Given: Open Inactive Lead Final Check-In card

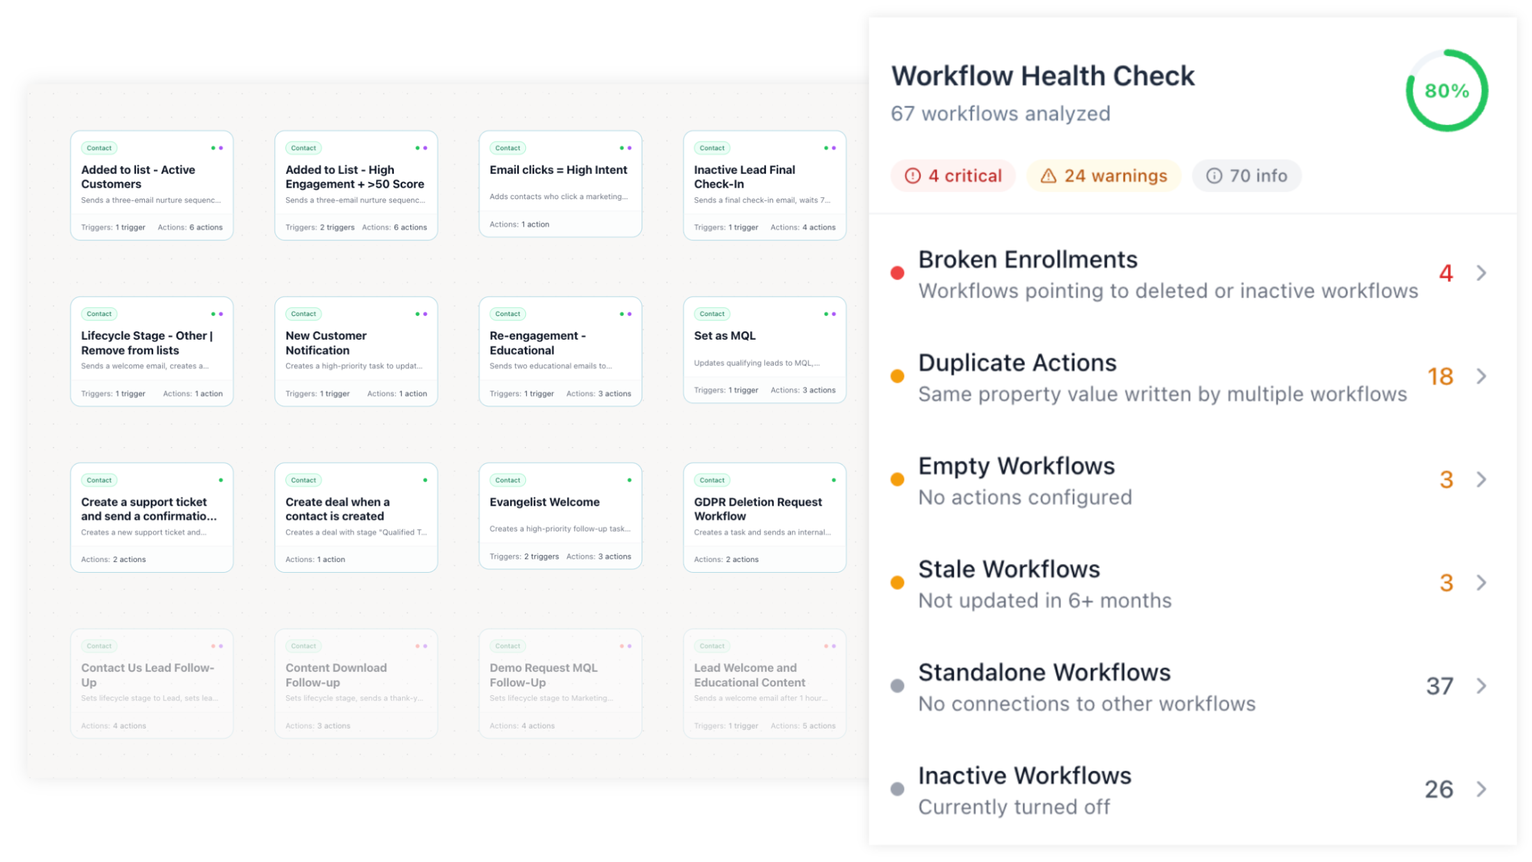Looking at the screenshot, I should click(x=765, y=185).
